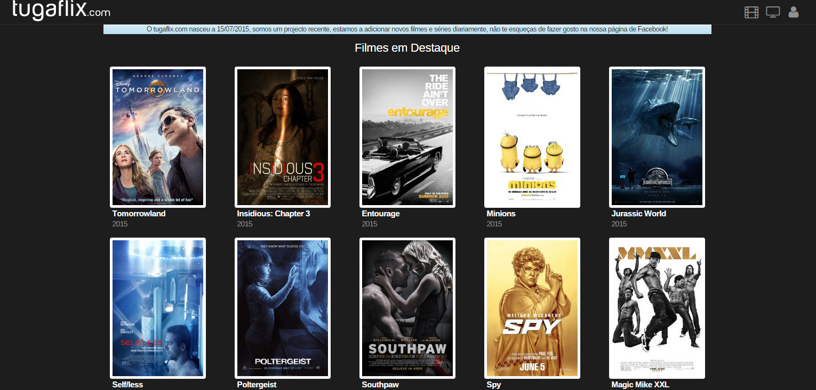Open the Magic Mike XXL poster

tap(657, 308)
